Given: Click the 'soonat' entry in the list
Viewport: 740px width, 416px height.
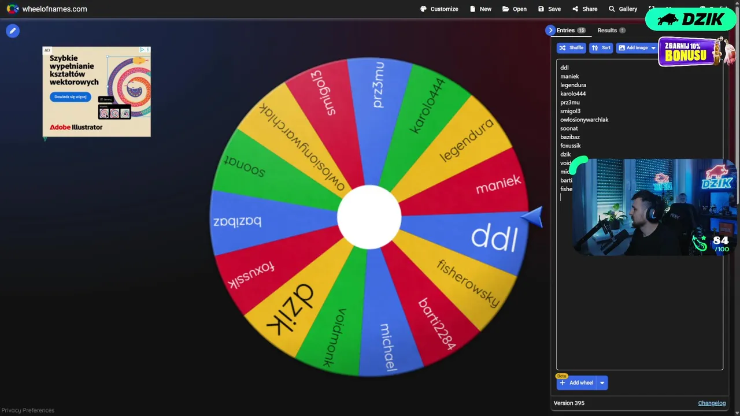Looking at the screenshot, I should click(569, 128).
